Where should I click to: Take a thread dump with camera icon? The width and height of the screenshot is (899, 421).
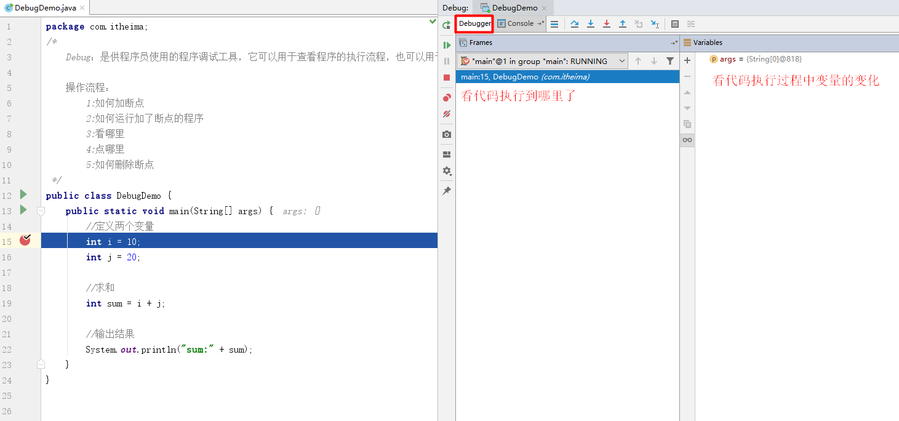tap(447, 134)
